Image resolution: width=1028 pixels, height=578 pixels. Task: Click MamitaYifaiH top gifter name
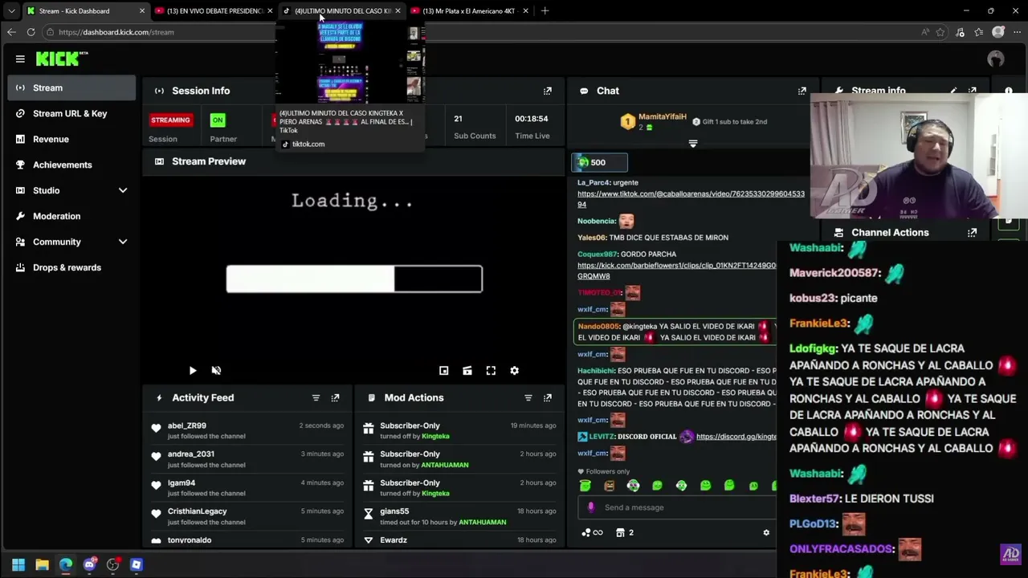click(x=663, y=117)
